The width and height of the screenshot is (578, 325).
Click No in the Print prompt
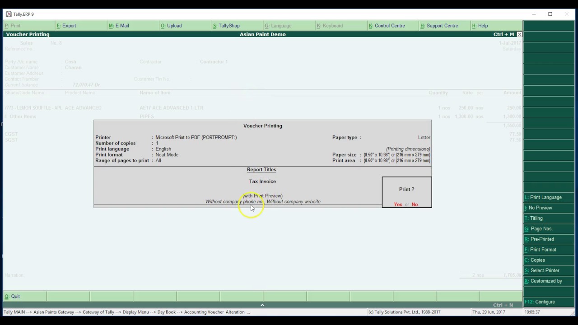415,204
